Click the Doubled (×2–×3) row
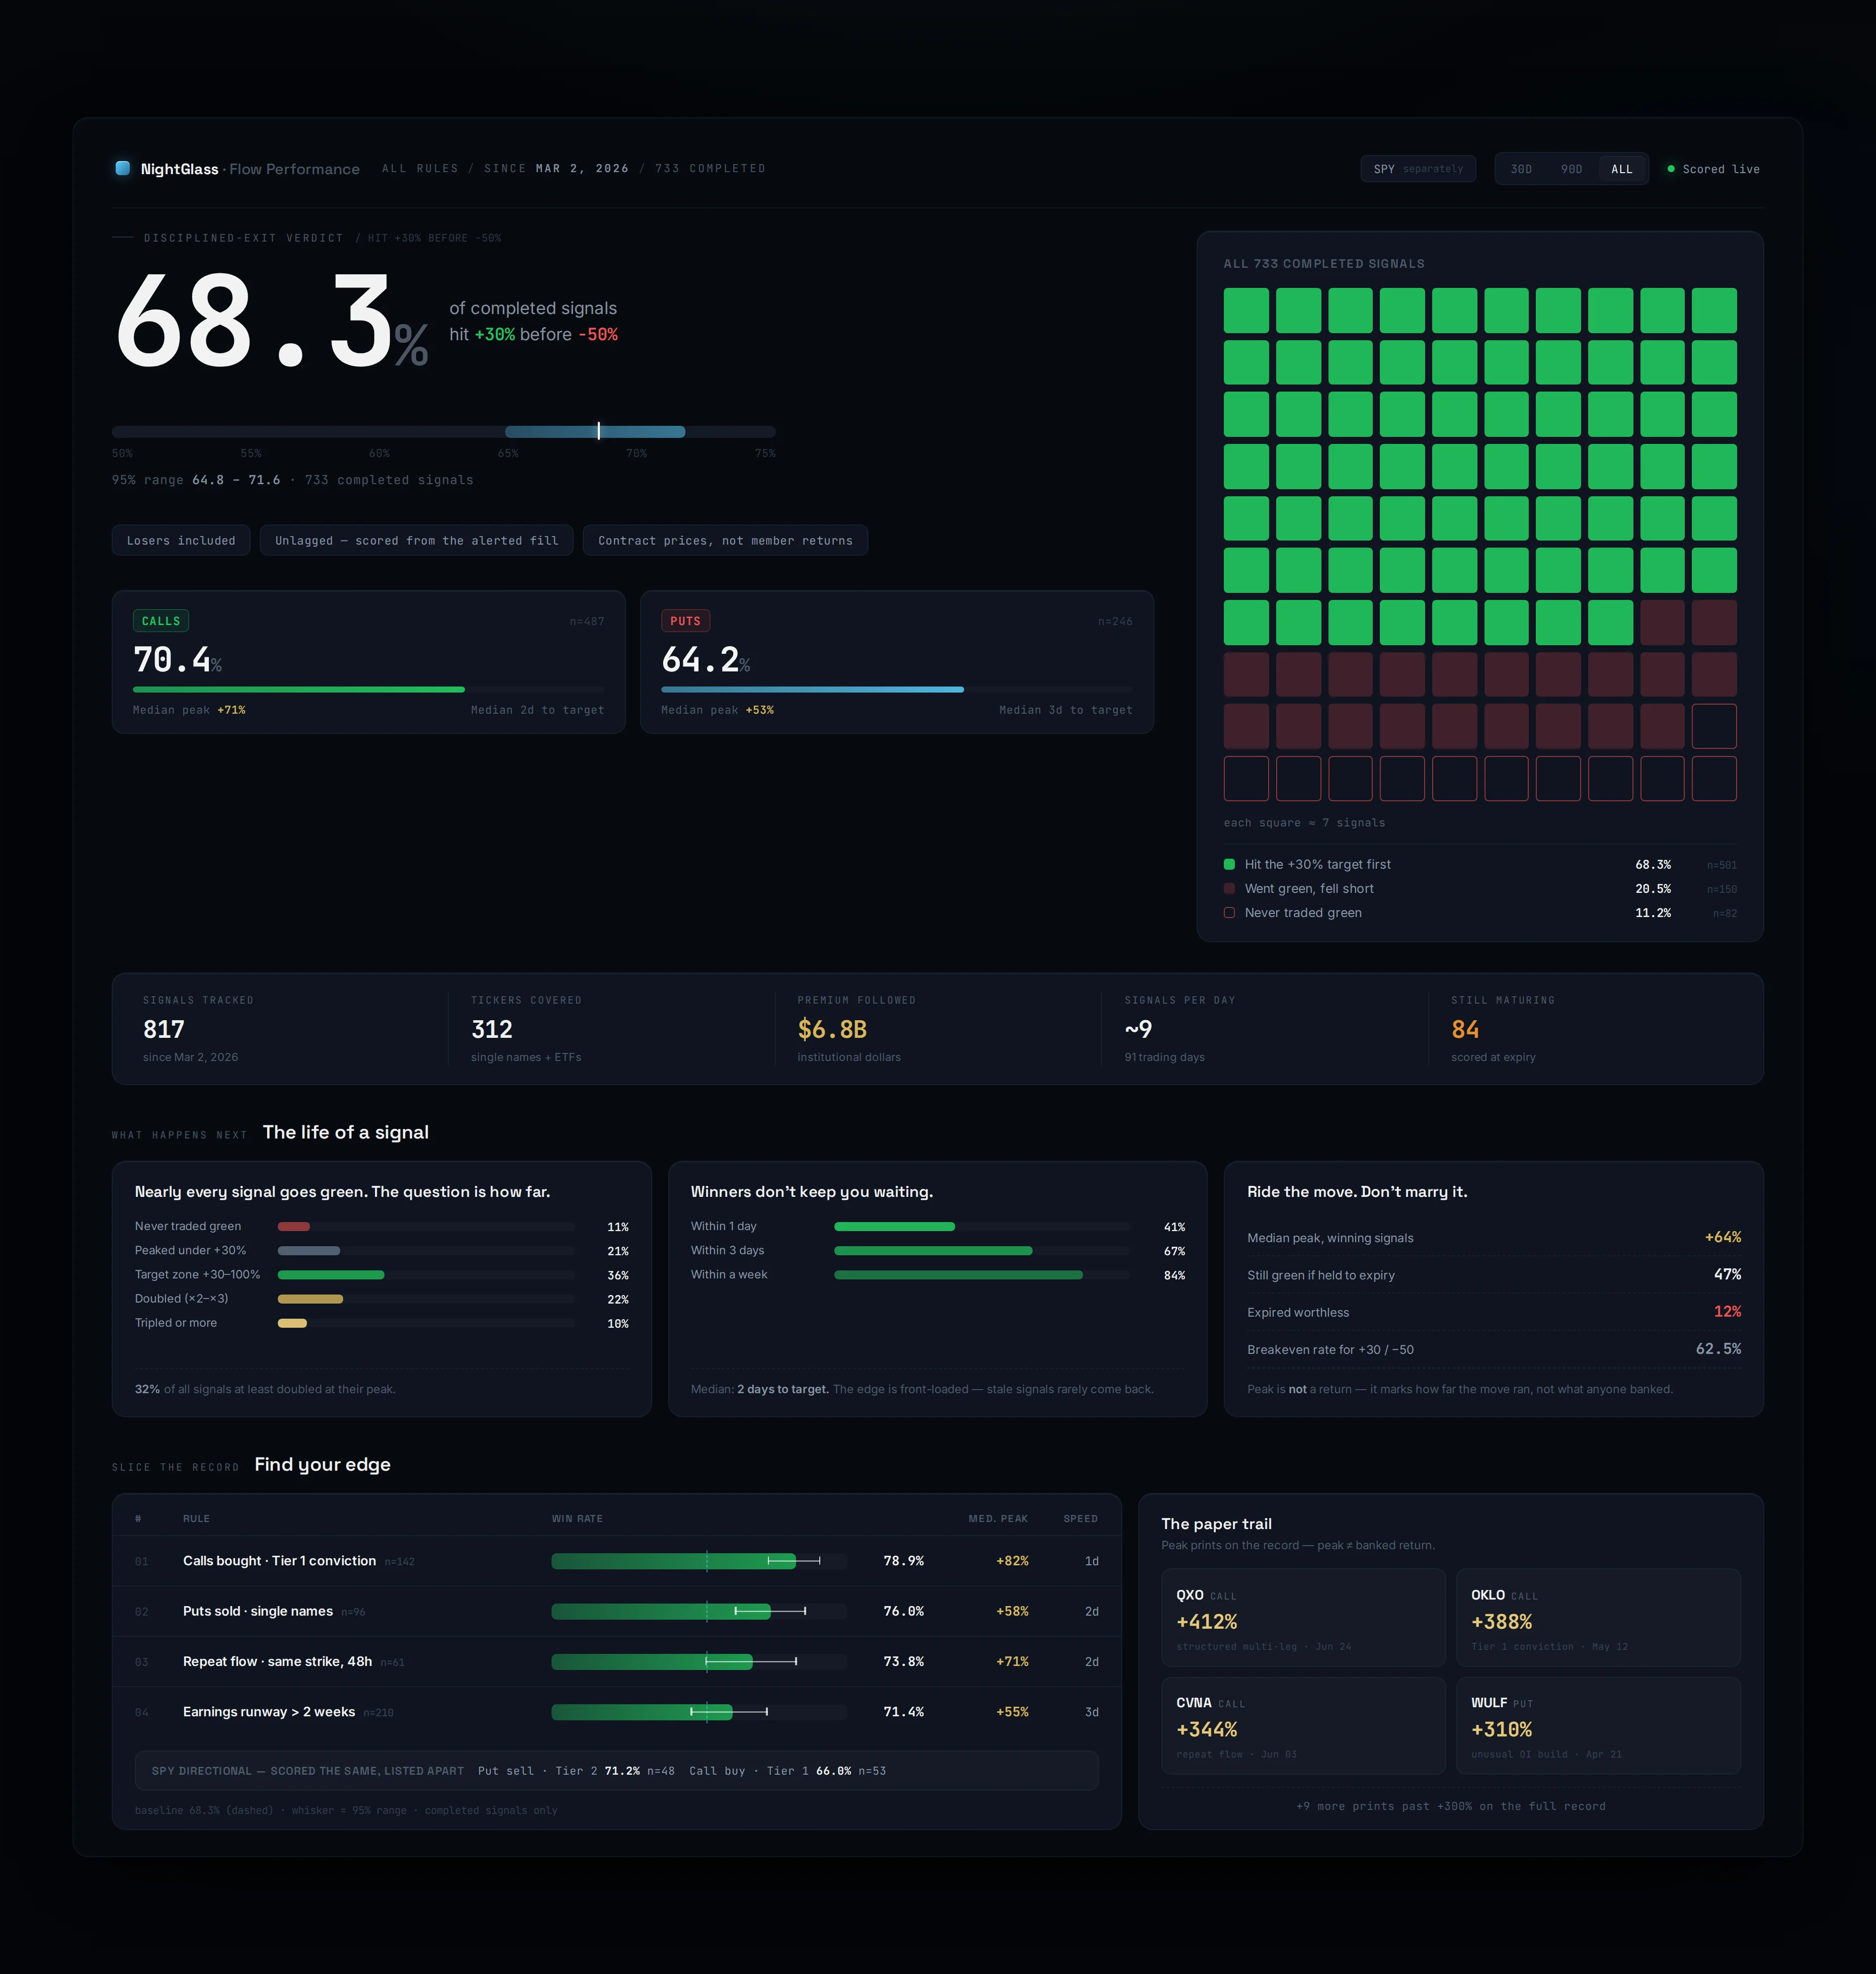Image resolution: width=1876 pixels, height=1974 pixels. (x=381, y=1298)
